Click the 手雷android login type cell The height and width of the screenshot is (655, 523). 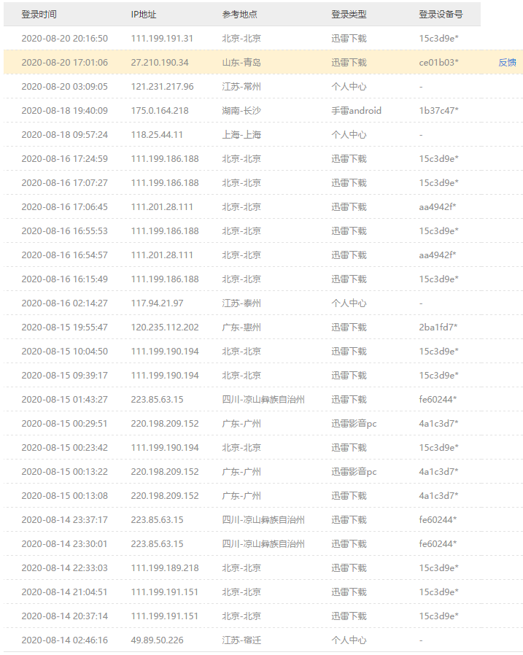point(356,111)
